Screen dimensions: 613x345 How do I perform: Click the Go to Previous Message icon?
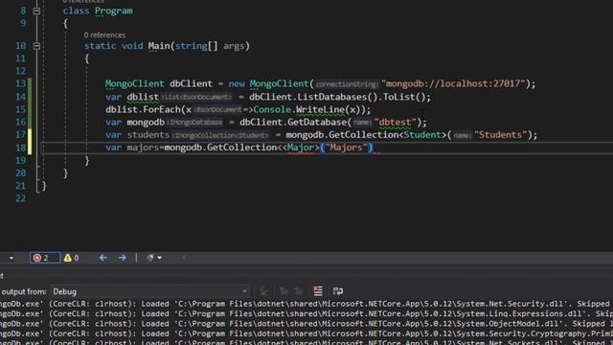284,291
